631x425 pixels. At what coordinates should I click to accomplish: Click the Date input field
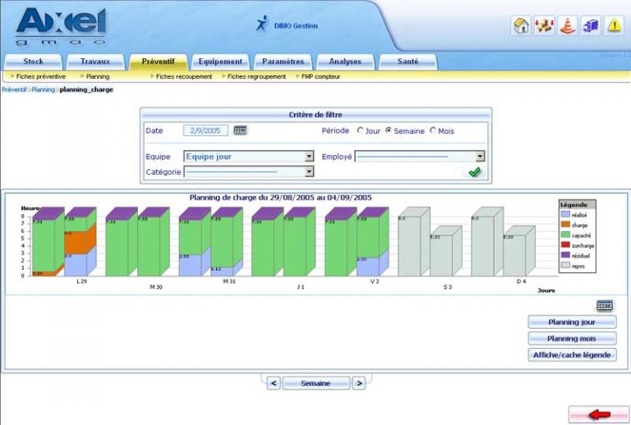[205, 130]
